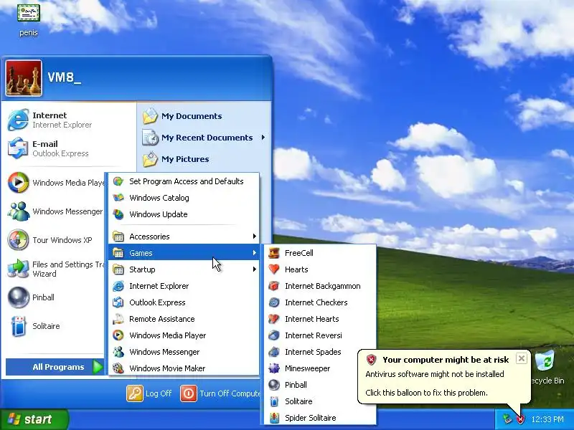Click the Solitaire icon in Games submenu
The width and height of the screenshot is (574, 430).
coord(274,401)
